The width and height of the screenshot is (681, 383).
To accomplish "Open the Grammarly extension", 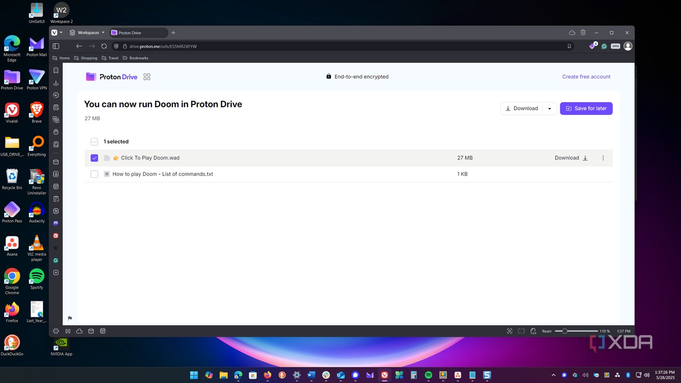I will tap(604, 46).
